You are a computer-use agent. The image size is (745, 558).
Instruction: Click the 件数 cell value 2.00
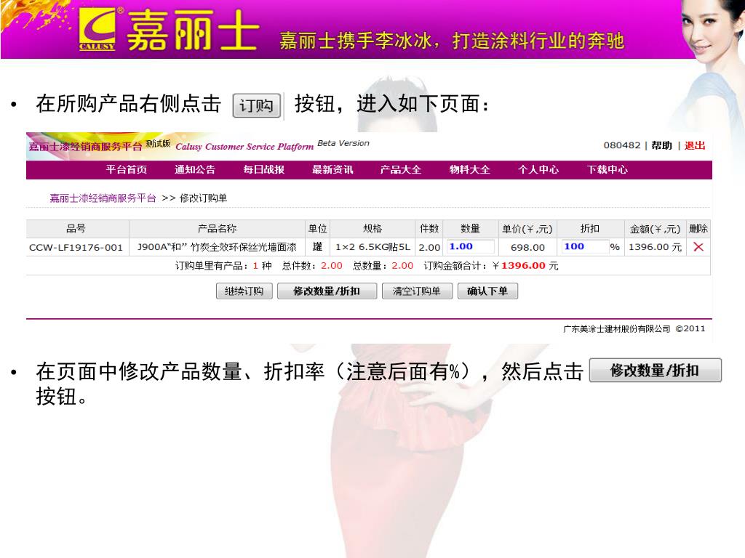coord(429,247)
